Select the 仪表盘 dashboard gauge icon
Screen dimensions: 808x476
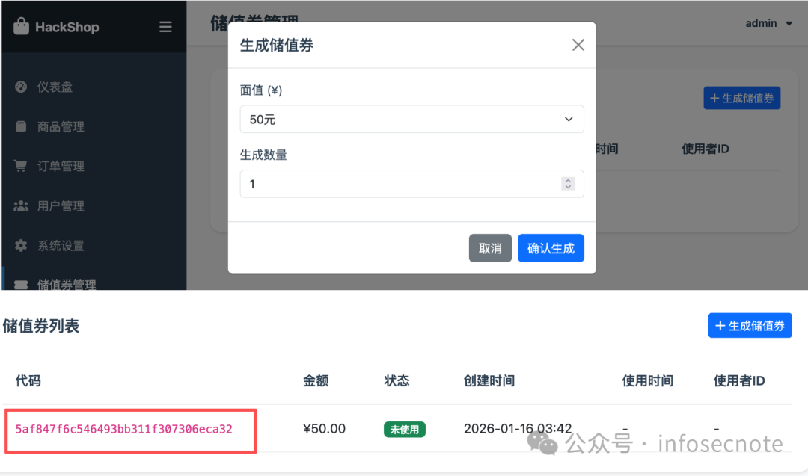[22, 86]
